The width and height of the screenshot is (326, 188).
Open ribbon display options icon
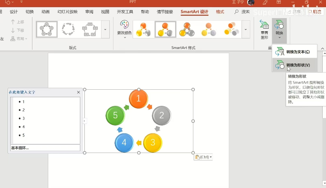[x=279, y=2]
